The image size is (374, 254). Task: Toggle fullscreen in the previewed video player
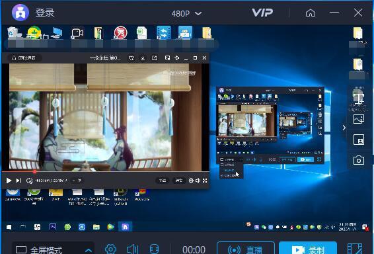[205, 181]
